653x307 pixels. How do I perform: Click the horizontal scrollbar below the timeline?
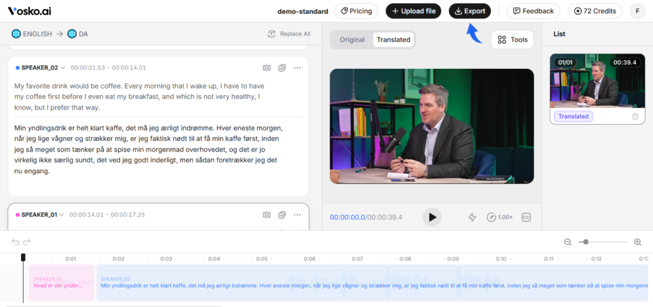pyautogui.click(x=114, y=306)
